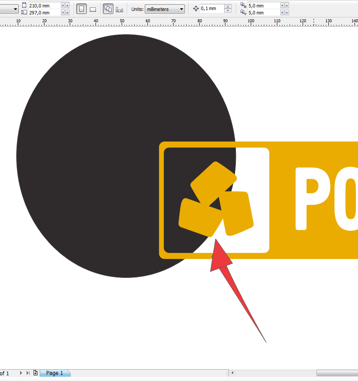Click the page height field 297,0 mm
Image resolution: width=358 pixels, height=381 pixels.
click(44, 13)
